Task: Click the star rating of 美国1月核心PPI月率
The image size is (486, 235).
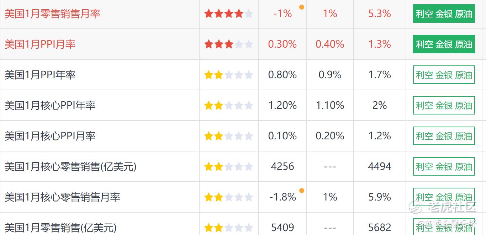Action: coord(228,136)
